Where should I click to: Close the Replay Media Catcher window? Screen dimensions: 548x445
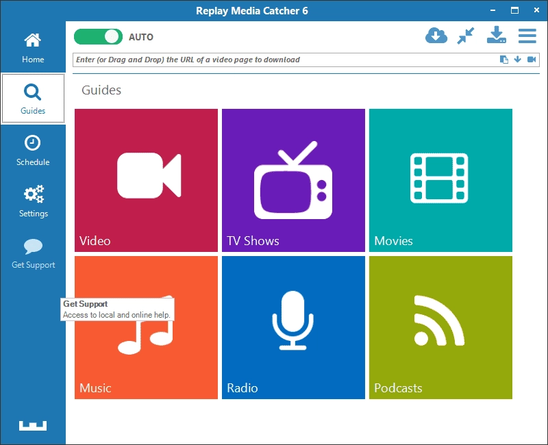click(536, 10)
